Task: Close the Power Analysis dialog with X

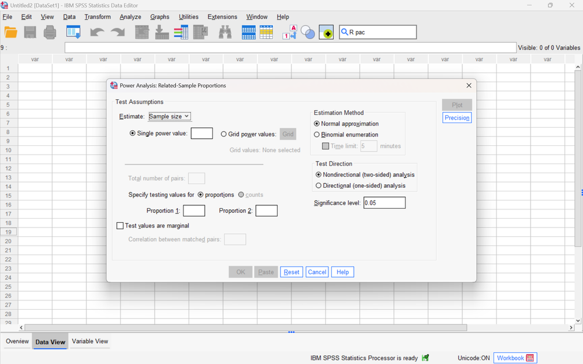Action: (469, 85)
